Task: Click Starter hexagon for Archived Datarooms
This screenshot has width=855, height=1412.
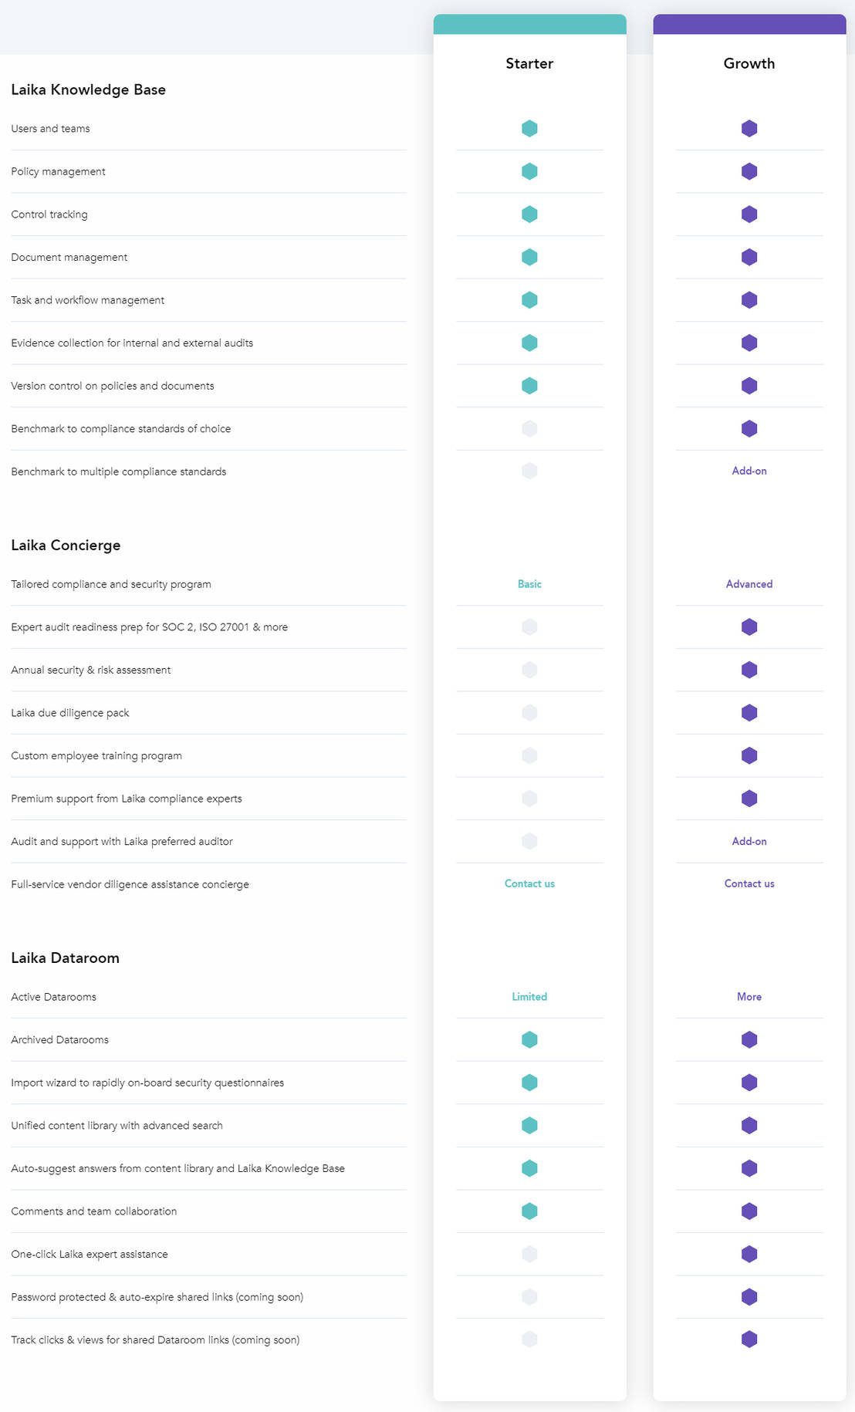Action: [x=529, y=1040]
